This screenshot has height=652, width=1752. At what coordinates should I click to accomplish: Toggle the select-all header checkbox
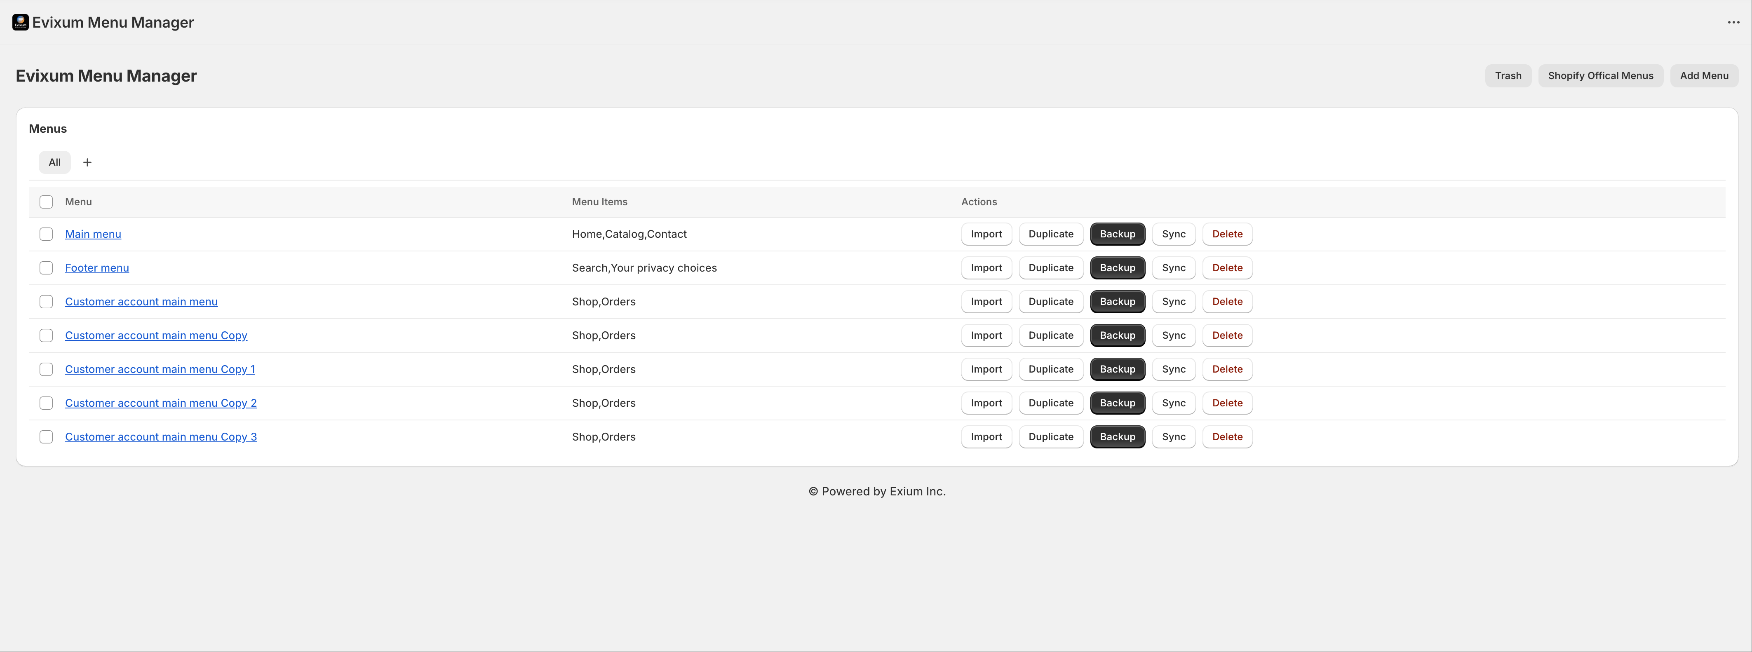point(46,202)
